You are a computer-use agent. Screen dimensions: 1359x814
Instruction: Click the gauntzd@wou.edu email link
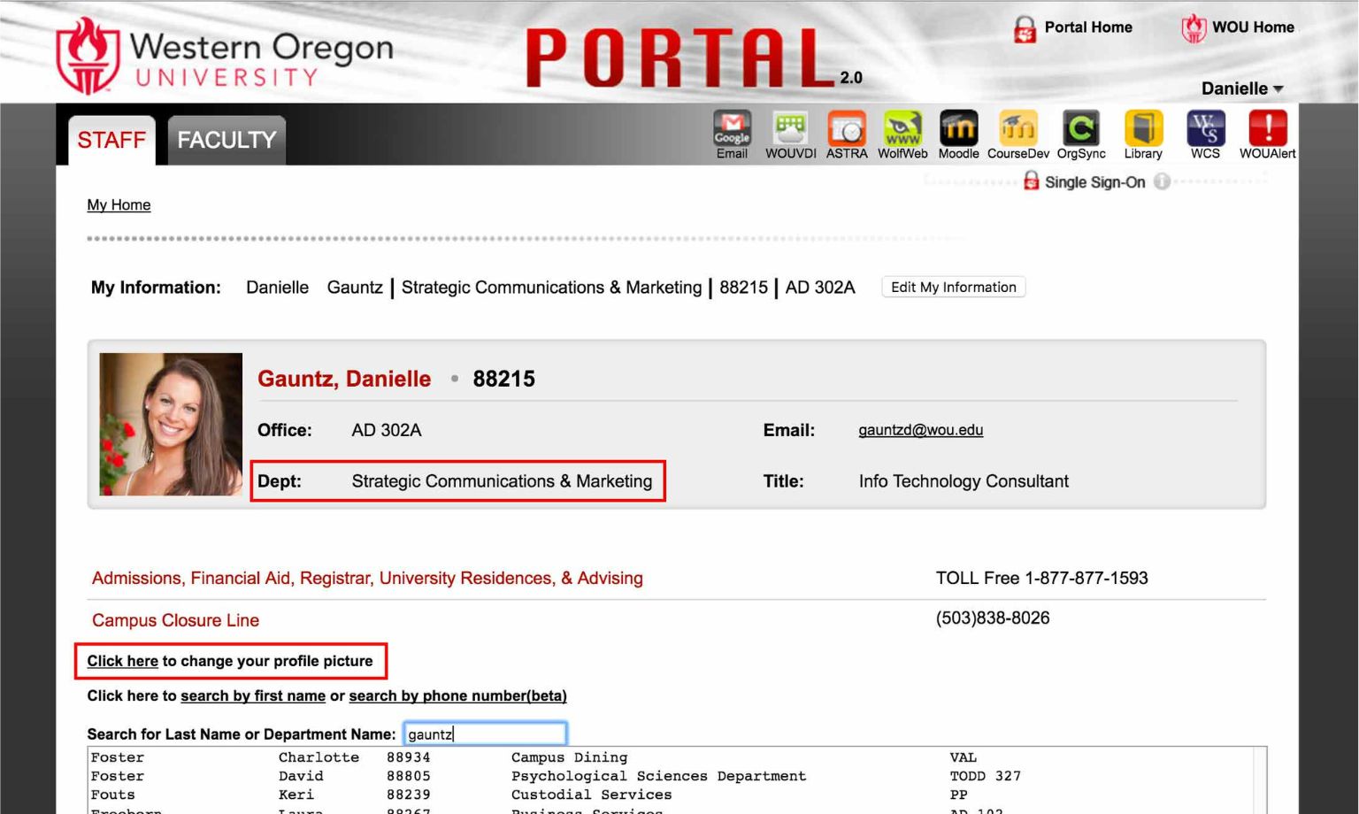920,430
